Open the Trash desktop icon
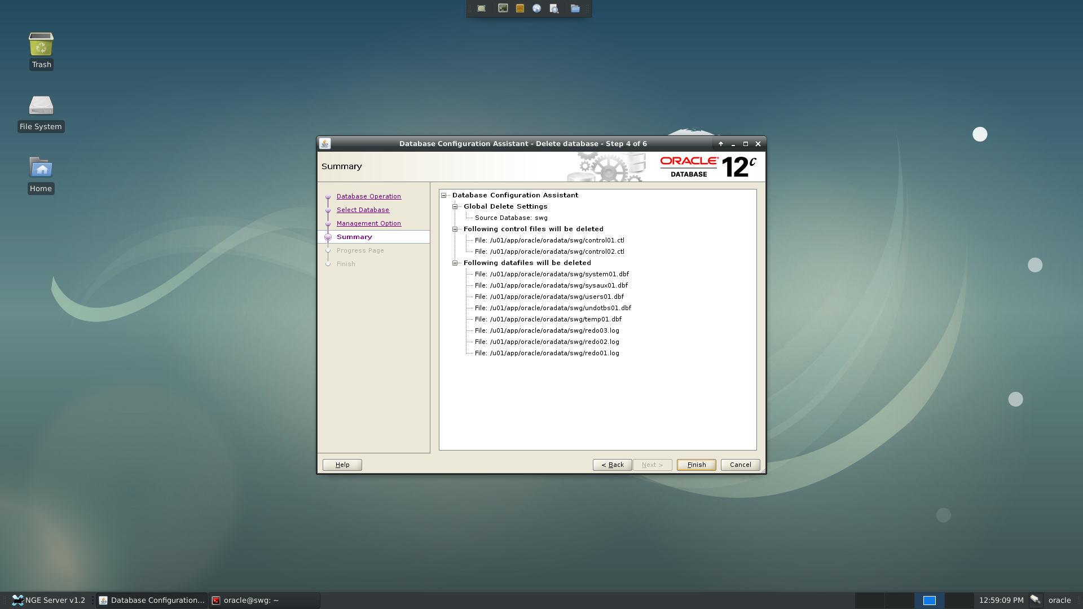The width and height of the screenshot is (1083, 609). click(41, 51)
